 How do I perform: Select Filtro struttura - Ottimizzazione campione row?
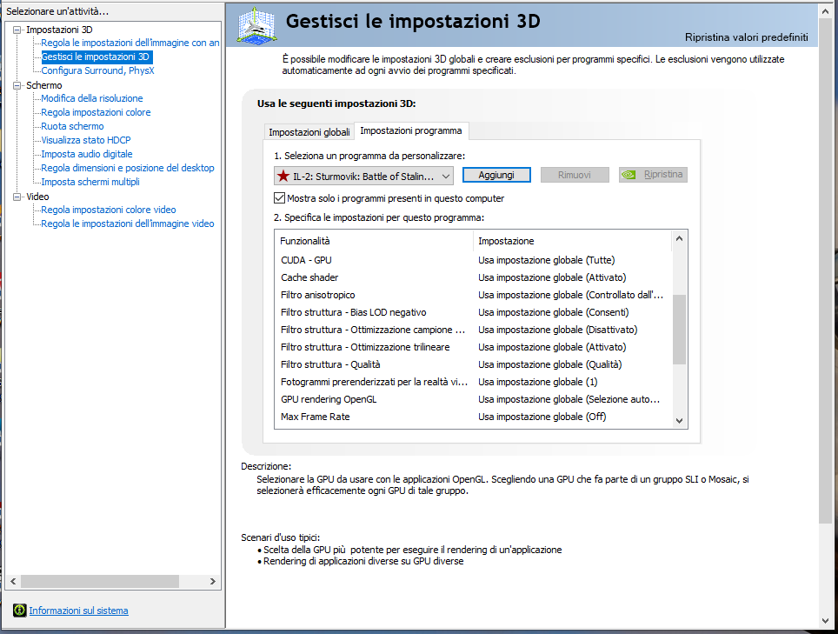click(x=473, y=330)
